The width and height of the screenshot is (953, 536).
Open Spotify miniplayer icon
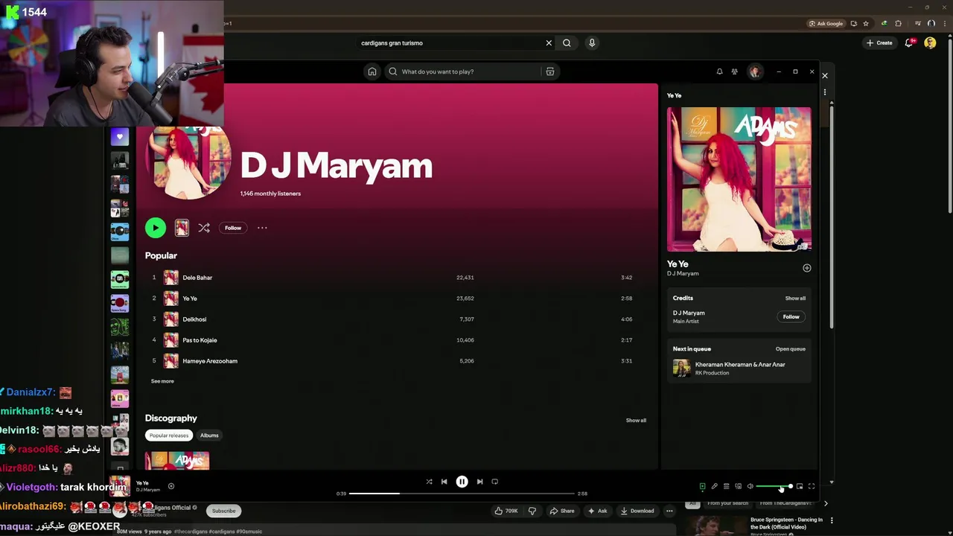coord(800,487)
